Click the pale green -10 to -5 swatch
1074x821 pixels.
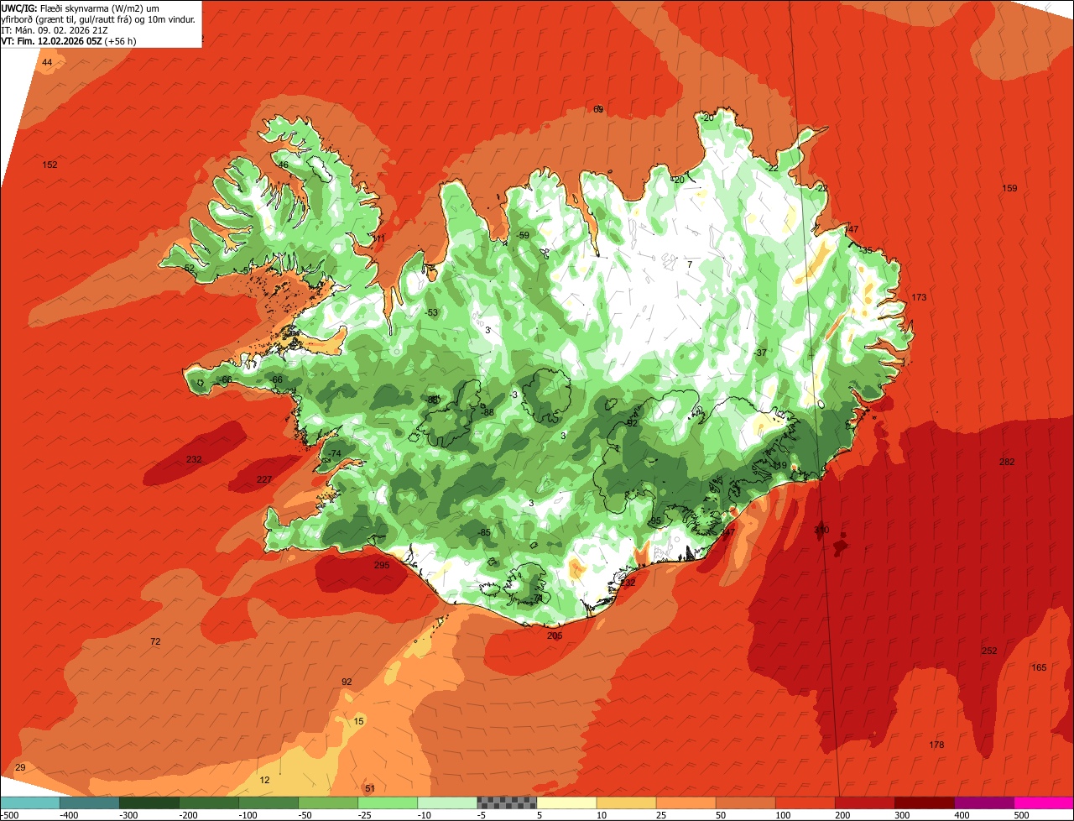pos(447,803)
